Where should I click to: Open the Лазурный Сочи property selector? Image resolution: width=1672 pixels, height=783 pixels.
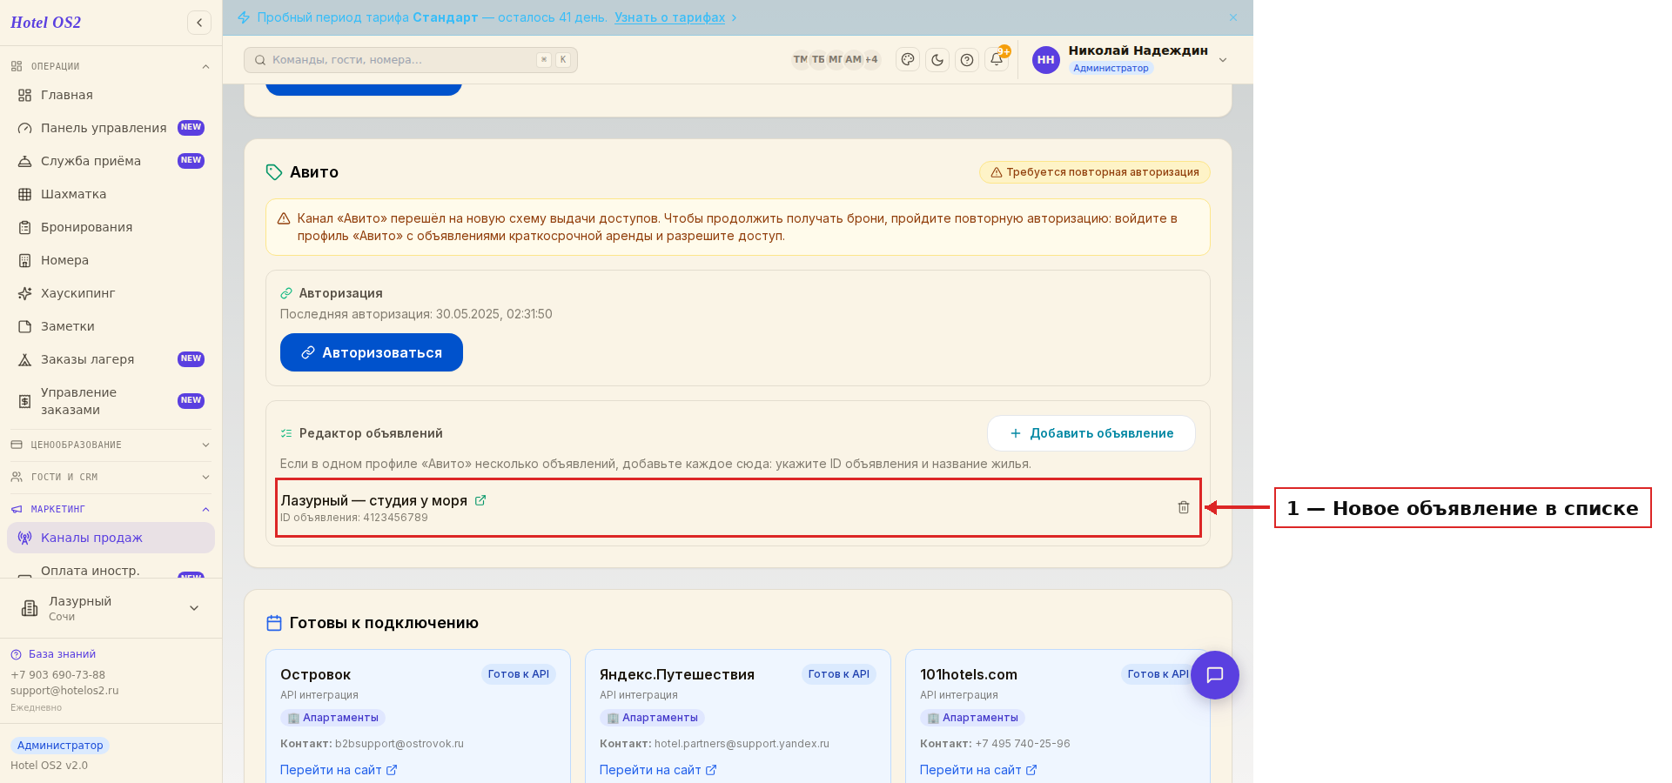coord(111,608)
